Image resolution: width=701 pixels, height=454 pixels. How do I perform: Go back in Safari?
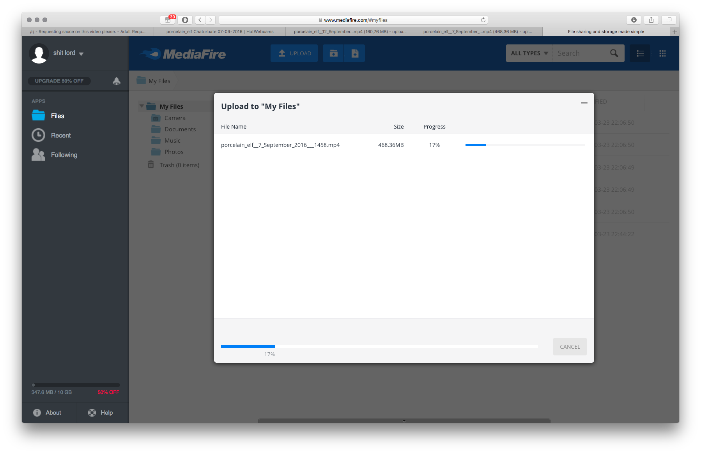tap(200, 20)
